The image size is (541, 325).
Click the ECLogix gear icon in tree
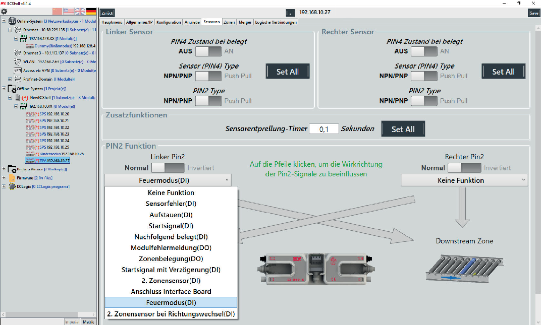pos(12,186)
